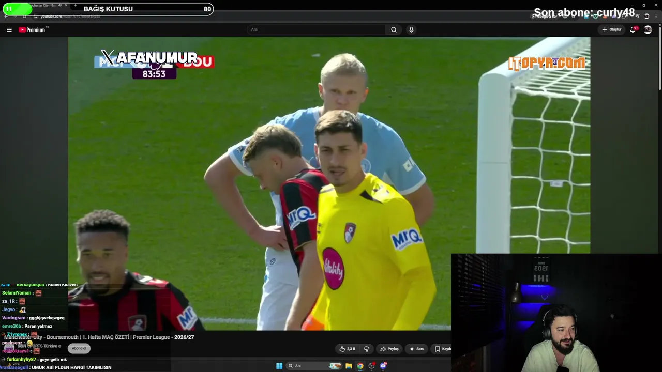Open the YouTube notifications bell
662x372 pixels.
633,30
